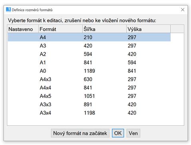The height and width of the screenshot is (145, 191).
Task: Sort by the Výška column header
Action: [148, 29]
